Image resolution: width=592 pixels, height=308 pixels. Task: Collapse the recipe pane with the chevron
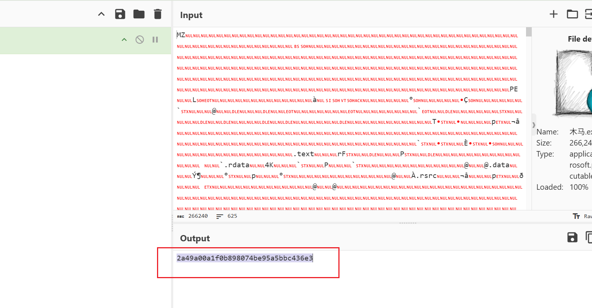coord(101,14)
